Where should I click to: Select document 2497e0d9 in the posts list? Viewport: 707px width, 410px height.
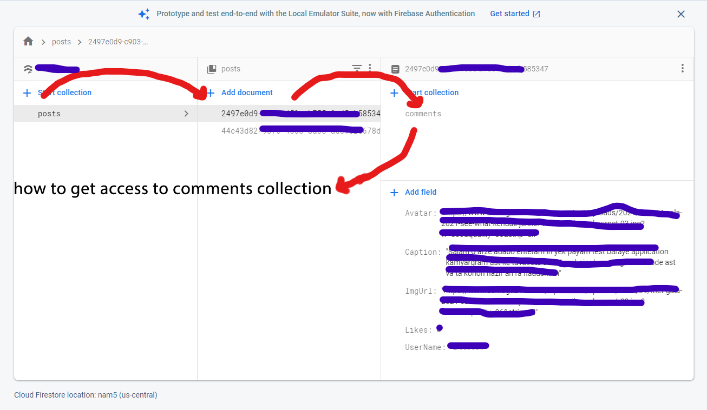coord(289,114)
